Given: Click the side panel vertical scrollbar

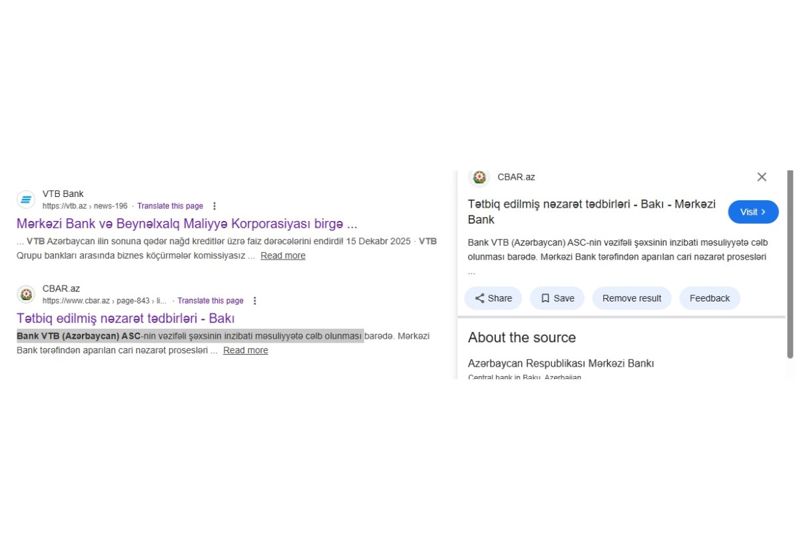Looking at the screenshot, I should pyautogui.click(x=790, y=266).
